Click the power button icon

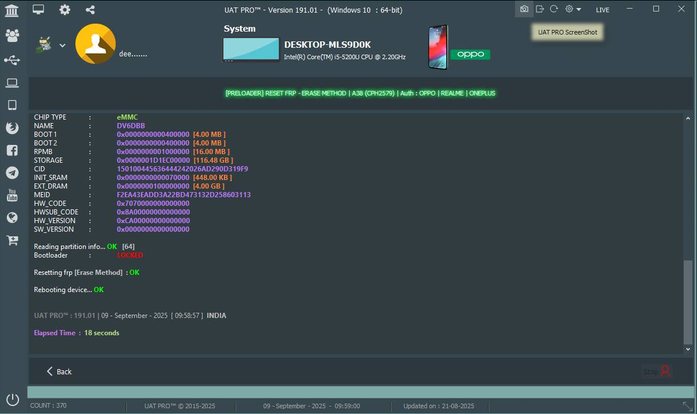tap(12, 399)
